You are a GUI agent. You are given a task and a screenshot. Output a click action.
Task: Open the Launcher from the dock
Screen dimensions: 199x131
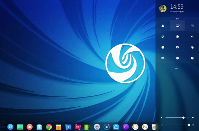(x=10, y=127)
